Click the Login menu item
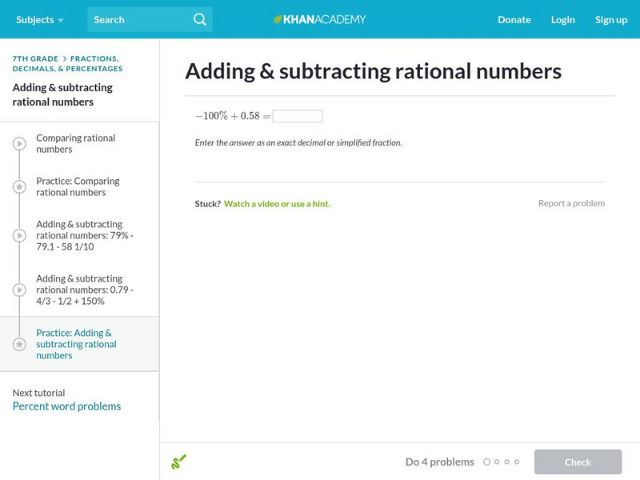 (x=562, y=19)
